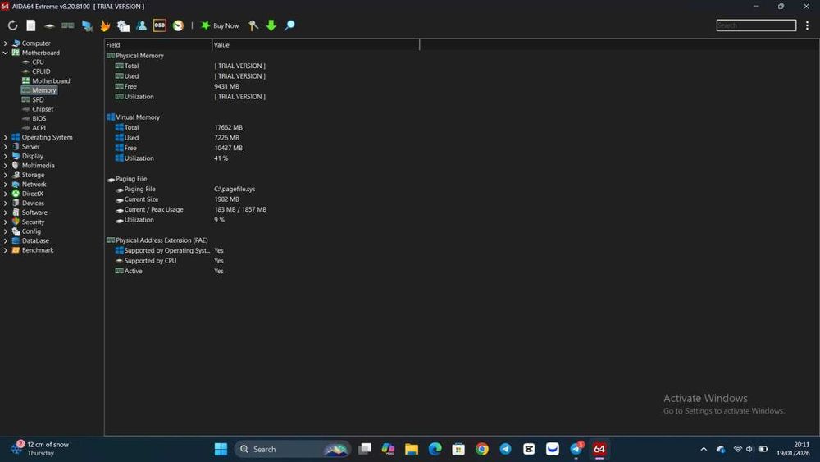Expand the Network tree node
This screenshot has height=462, width=820.
click(x=6, y=185)
